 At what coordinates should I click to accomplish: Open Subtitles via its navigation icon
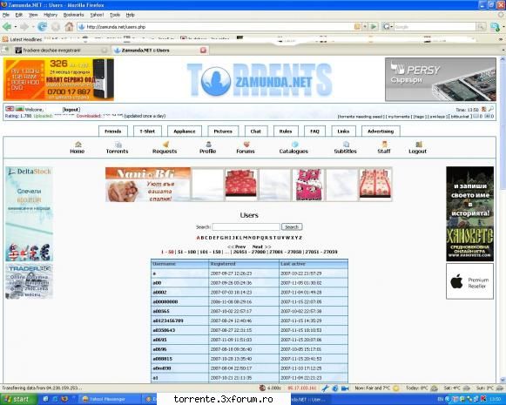click(346, 145)
